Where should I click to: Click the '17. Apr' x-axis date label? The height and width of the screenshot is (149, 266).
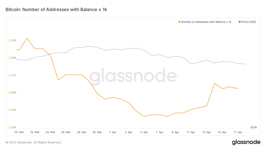237,132
